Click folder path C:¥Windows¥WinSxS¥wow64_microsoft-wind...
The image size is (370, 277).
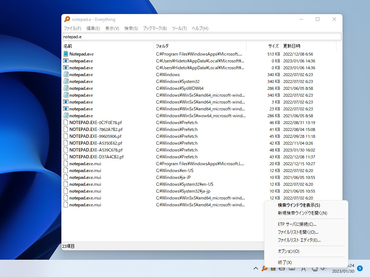(201, 116)
